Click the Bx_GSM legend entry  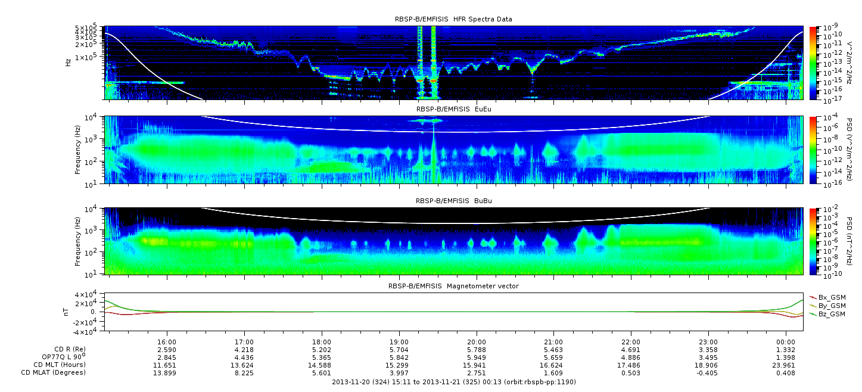click(831, 297)
